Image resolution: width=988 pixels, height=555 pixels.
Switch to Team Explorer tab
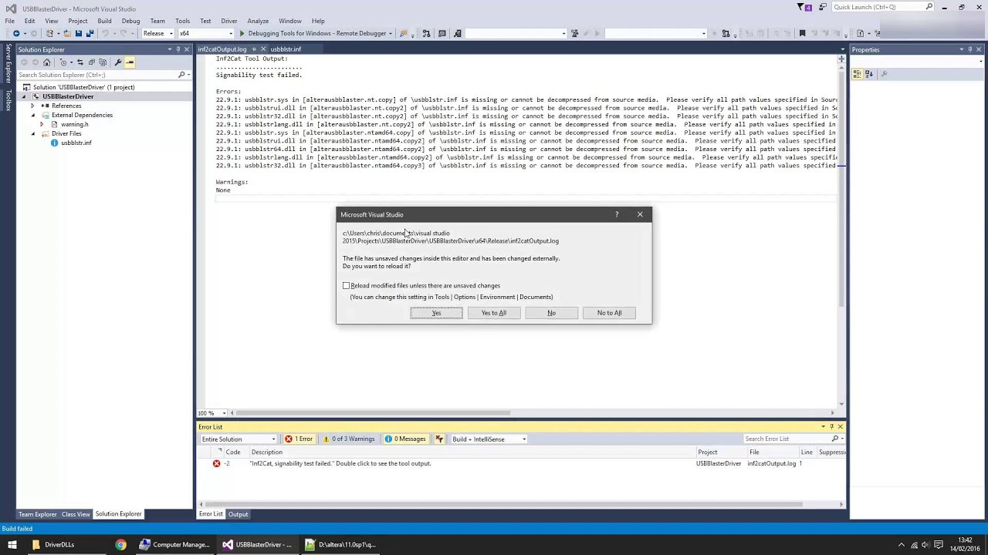pos(38,514)
